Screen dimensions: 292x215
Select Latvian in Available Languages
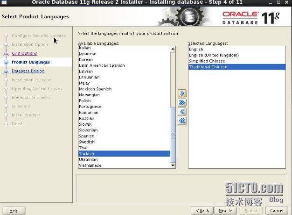124,72
